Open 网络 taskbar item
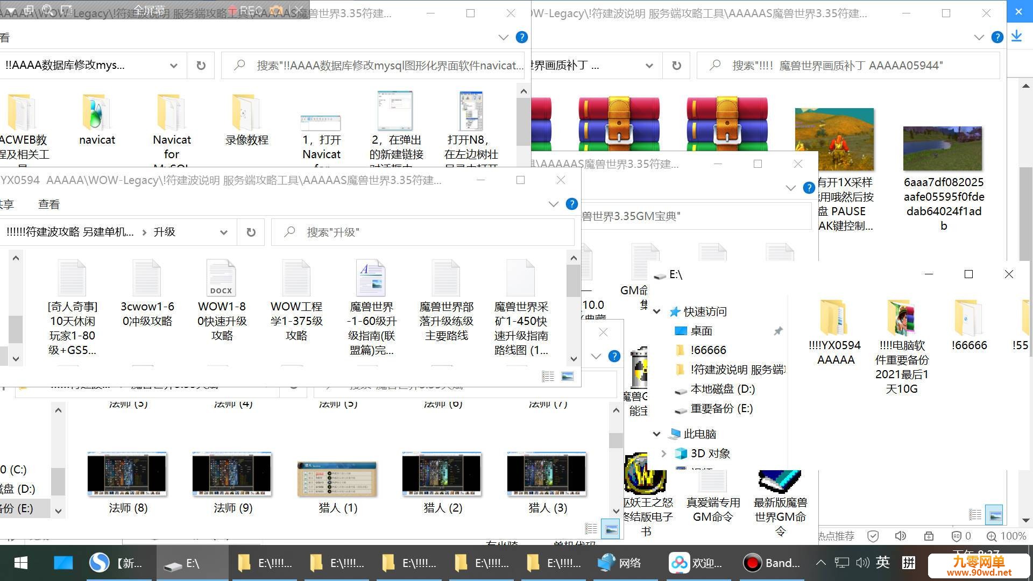 coord(620,563)
